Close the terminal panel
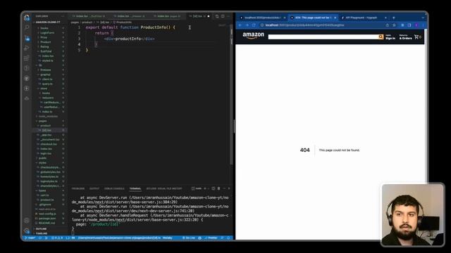This screenshot has height=253, width=451. (x=229, y=188)
